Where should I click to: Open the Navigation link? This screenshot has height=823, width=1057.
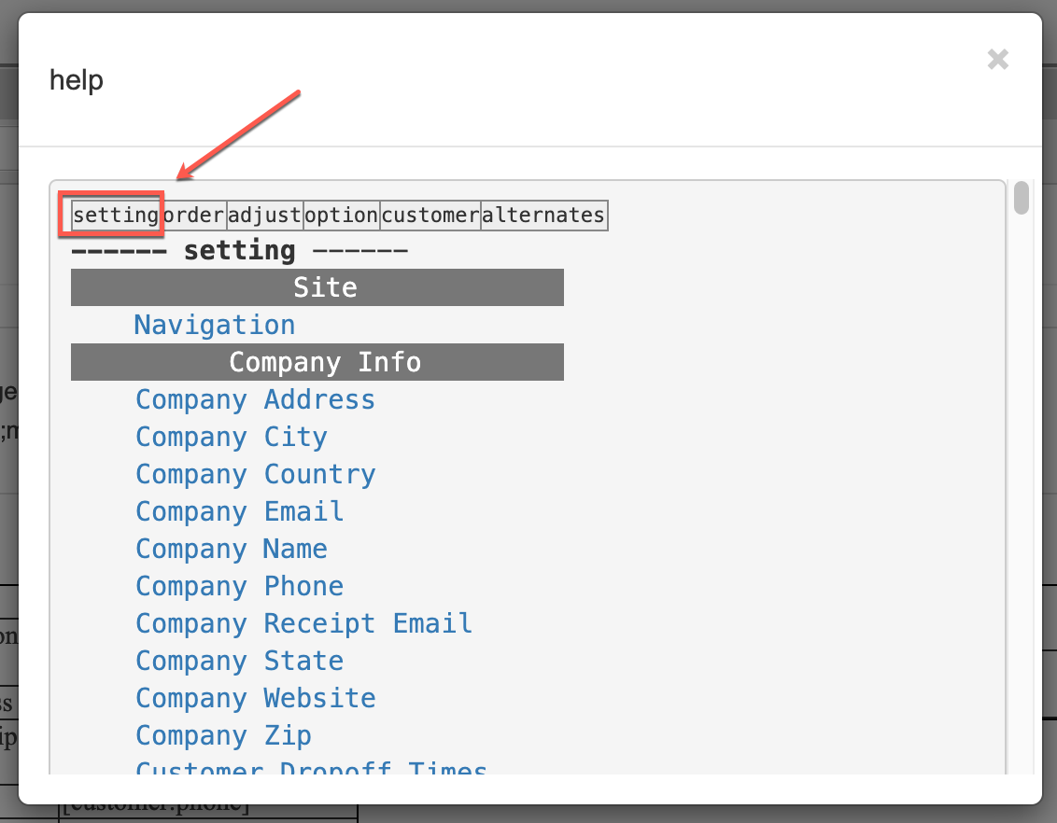pyautogui.click(x=215, y=326)
